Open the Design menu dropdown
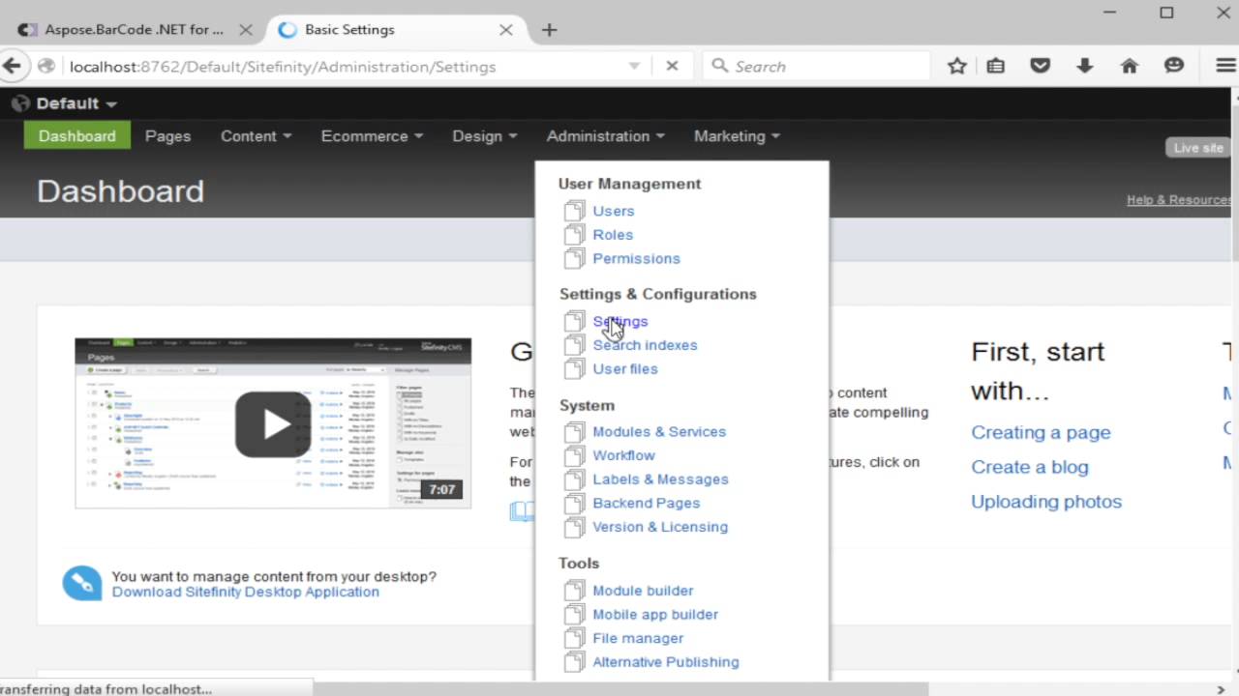 [x=485, y=136]
